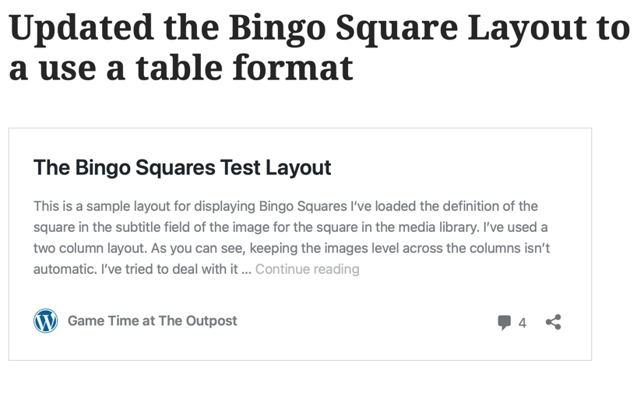Select the "Updated the Bingo Square Layout" heading
This screenshot has width=644, height=396.
pos(319,47)
